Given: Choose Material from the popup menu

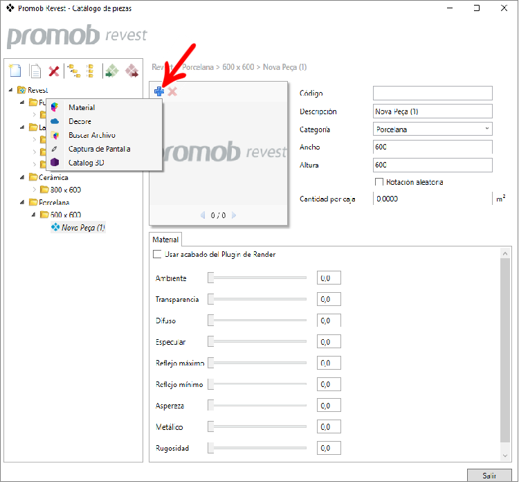Looking at the screenshot, I should (x=104, y=107).
